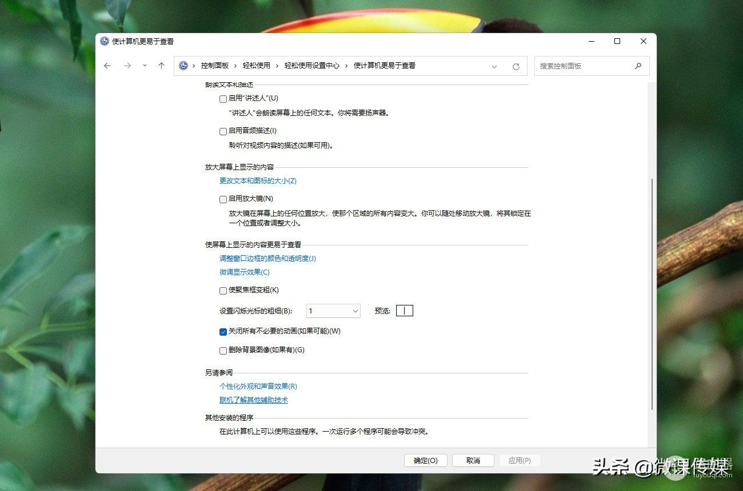The width and height of the screenshot is (743, 491).
Task: Open the cursor thickness dropdown
Action: coord(333,311)
